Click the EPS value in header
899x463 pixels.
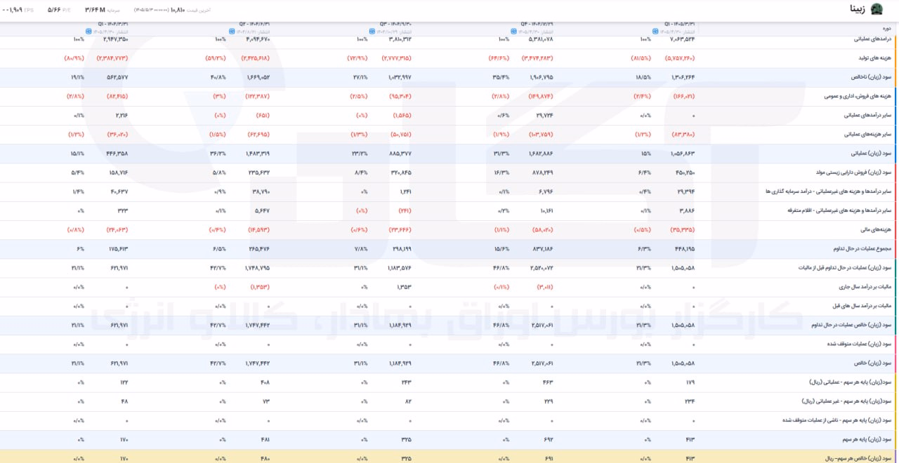click(x=11, y=10)
